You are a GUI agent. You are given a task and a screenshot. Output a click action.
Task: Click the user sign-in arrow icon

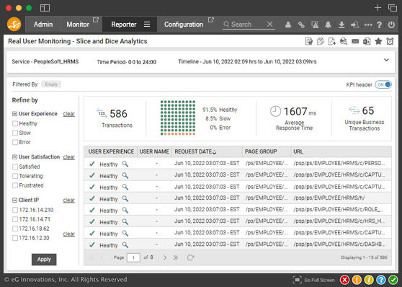click(x=355, y=25)
